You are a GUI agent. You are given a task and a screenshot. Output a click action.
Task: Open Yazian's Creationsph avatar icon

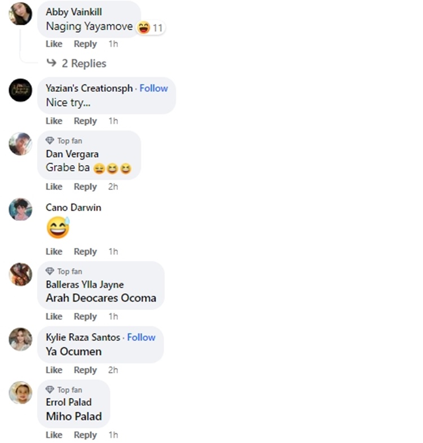point(20,90)
